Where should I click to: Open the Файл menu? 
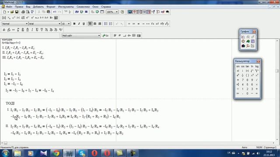pyautogui.click(x=9, y=7)
